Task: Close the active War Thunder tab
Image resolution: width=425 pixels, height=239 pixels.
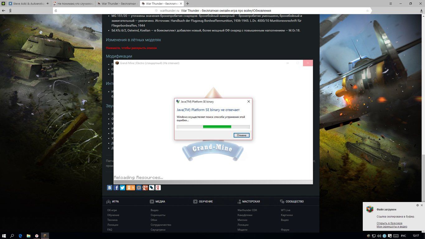Action: coord(181,4)
